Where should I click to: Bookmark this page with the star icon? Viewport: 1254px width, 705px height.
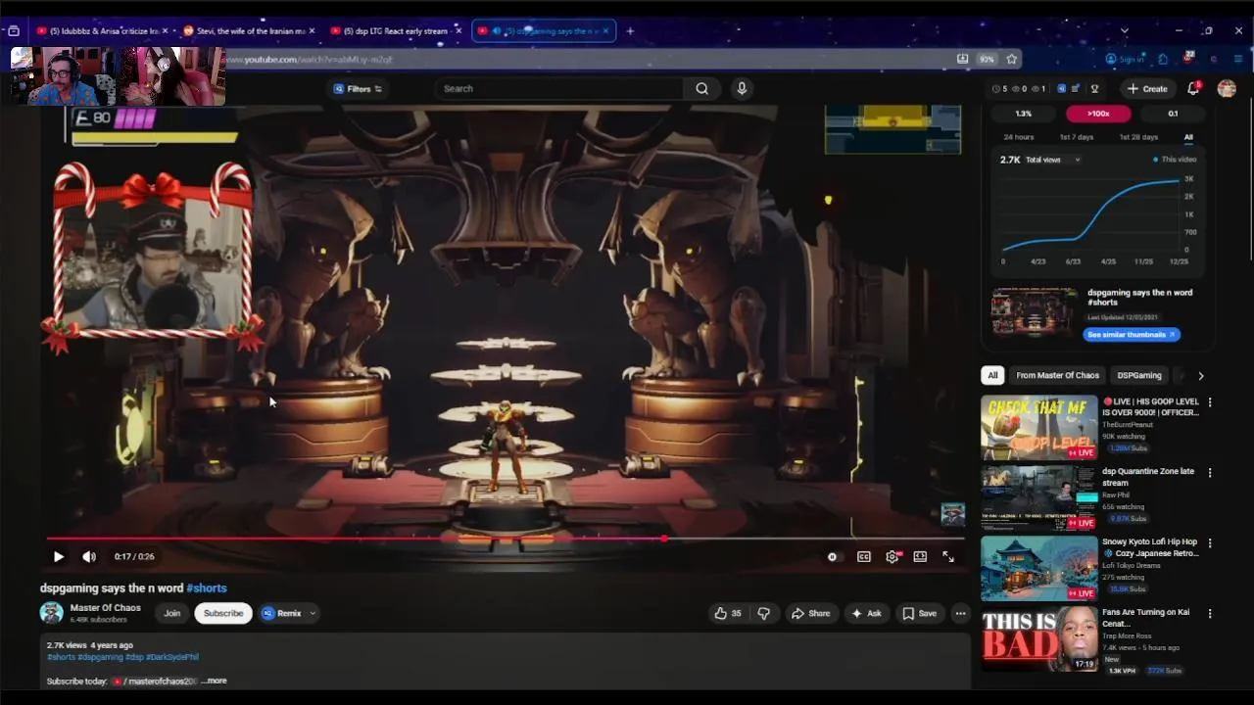point(1011,59)
